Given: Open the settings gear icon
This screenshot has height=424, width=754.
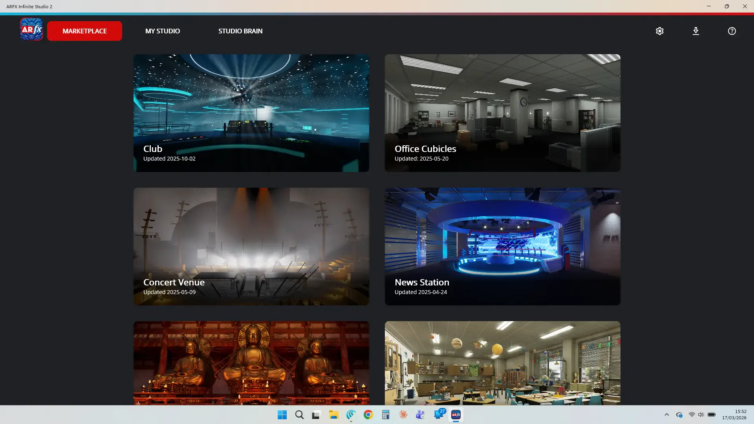Looking at the screenshot, I should tap(660, 31).
